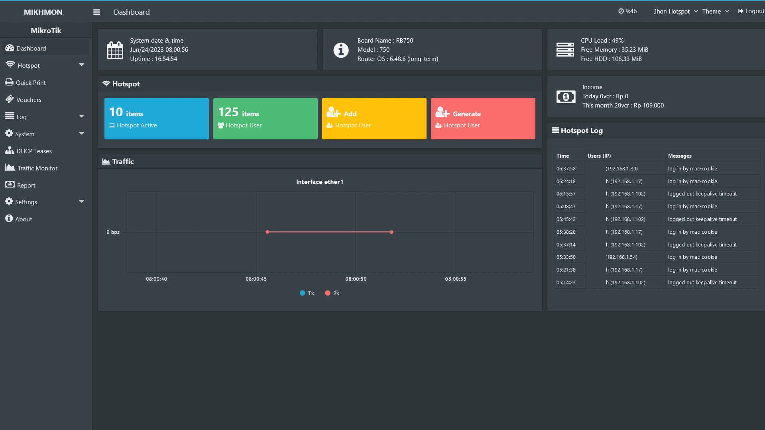Click the list icon beside Hotspot Log
Screen dimensions: 765x430
click(x=555, y=130)
